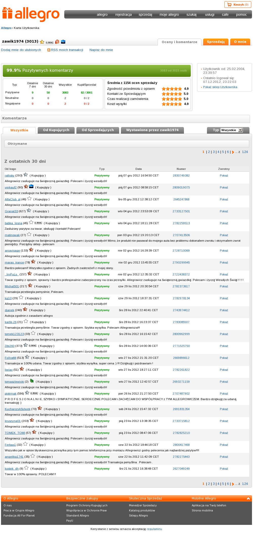Click the 'o mnie' badge beside babka_lesna
The width and height of the screenshot is (253, 534).
pos(38,223)
